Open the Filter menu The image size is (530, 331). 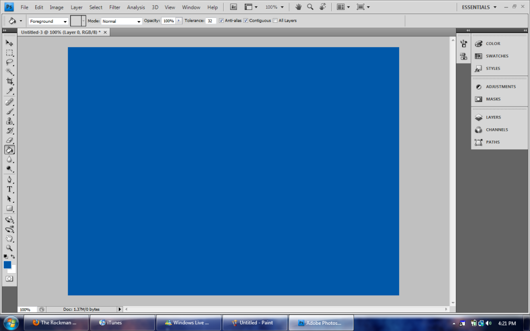point(114,7)
